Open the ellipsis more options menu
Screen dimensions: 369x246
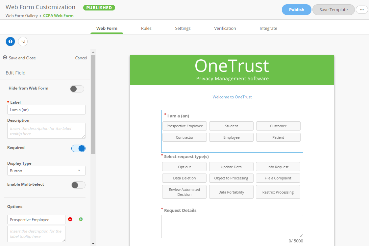tap(362, 10)
